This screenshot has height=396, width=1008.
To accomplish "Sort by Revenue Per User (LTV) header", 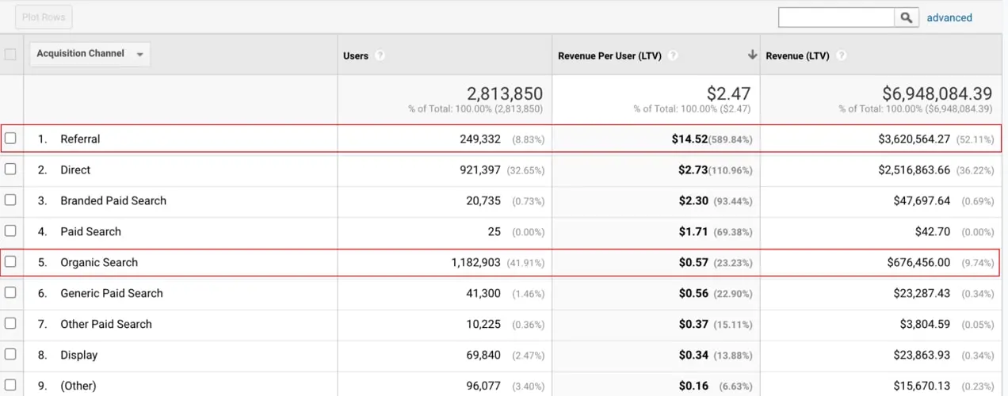I will click(x=610, y=56).
